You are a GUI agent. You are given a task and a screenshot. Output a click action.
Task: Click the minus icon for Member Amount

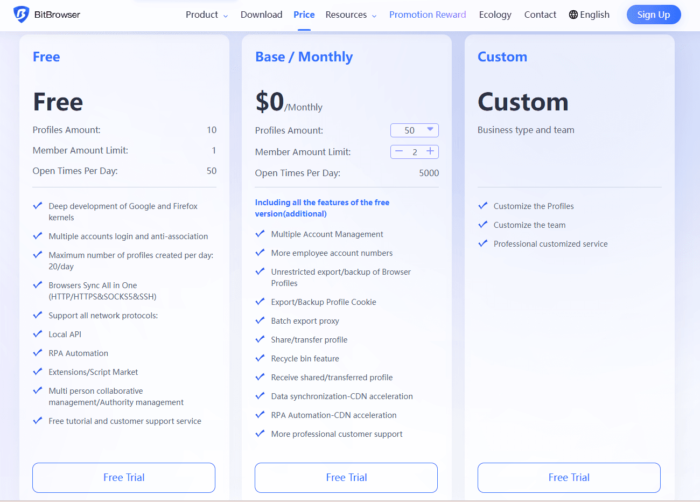(x=399, y=151)
